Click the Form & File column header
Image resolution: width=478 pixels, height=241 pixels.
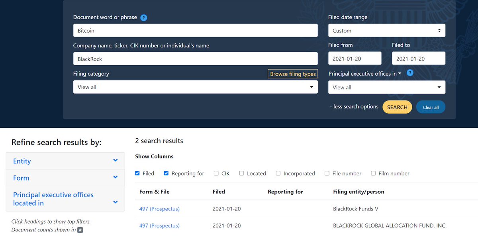pos(155,192)
